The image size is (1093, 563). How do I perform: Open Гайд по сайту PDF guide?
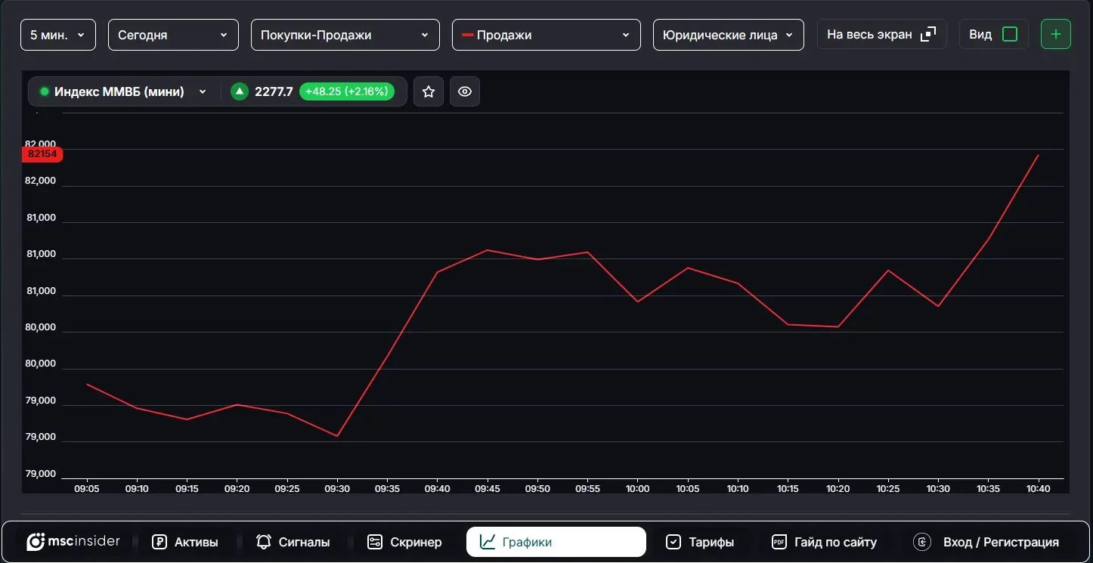(824, 542)
